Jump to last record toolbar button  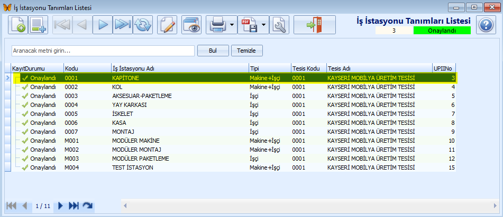tap(123, 25)
